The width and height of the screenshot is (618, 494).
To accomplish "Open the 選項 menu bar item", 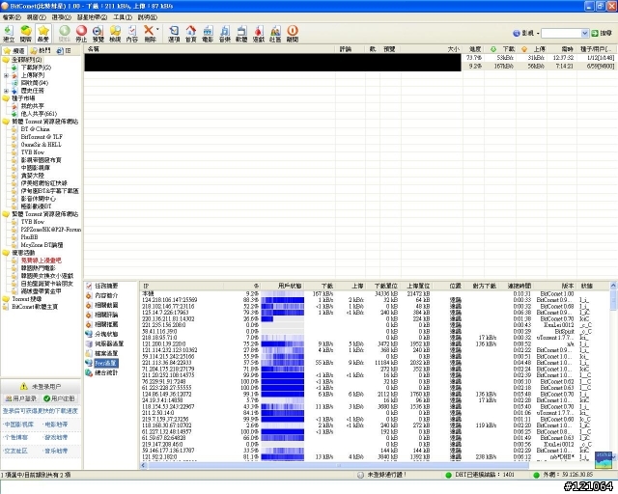I will pyautogui.click(x=62, y=17).
